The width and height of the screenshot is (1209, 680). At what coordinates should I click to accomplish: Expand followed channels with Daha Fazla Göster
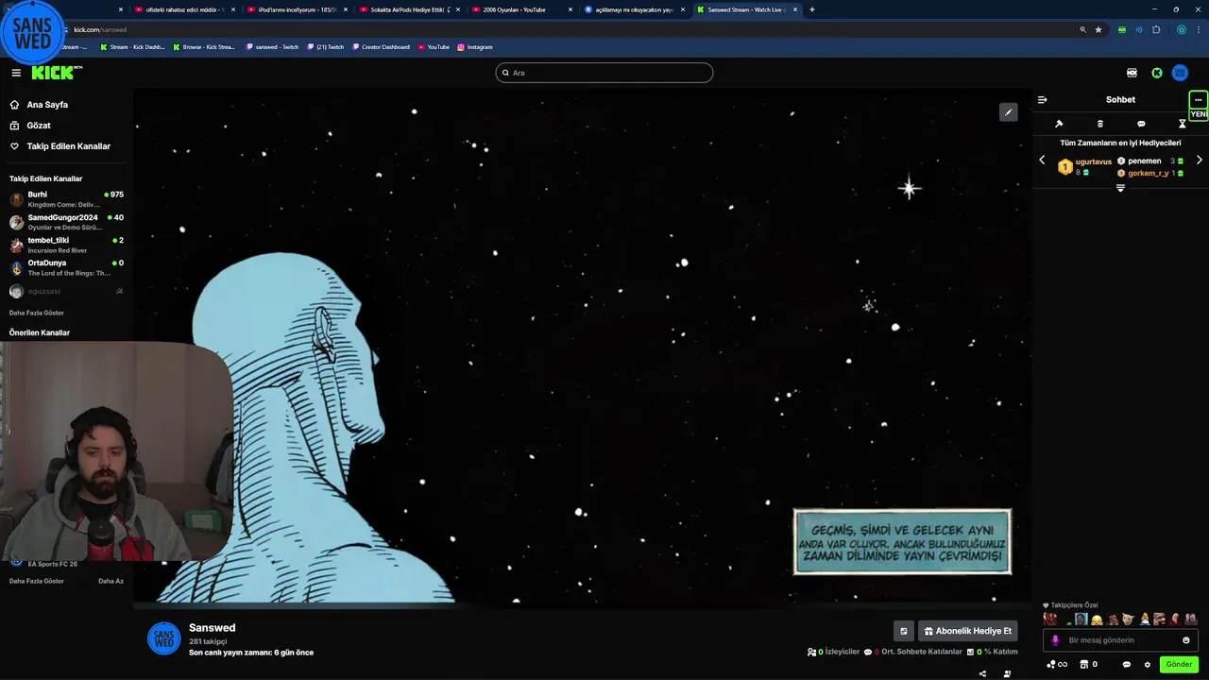click(37, 313)
